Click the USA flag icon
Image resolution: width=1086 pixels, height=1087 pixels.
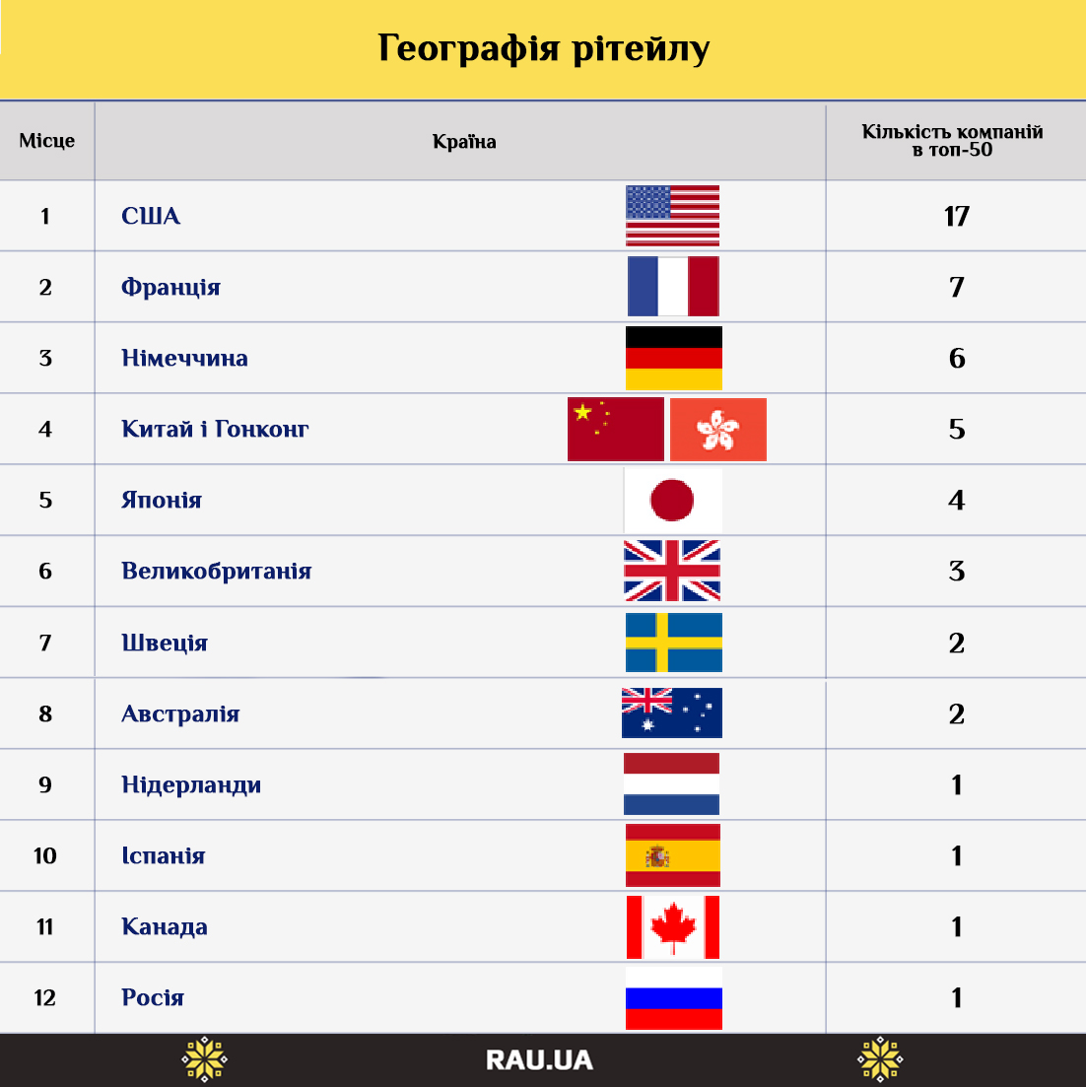(672, 216)
